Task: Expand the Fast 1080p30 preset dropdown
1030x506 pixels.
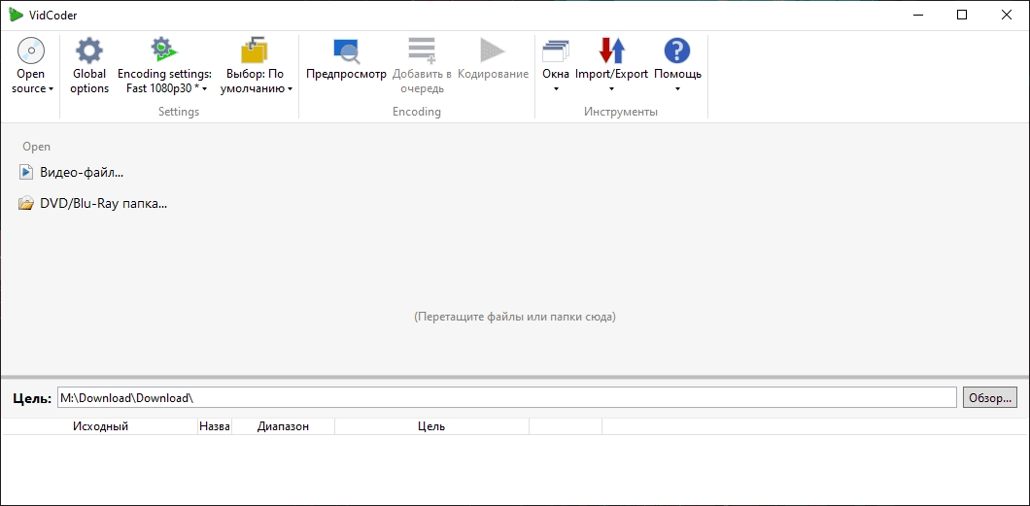Action: coord(205,89)
